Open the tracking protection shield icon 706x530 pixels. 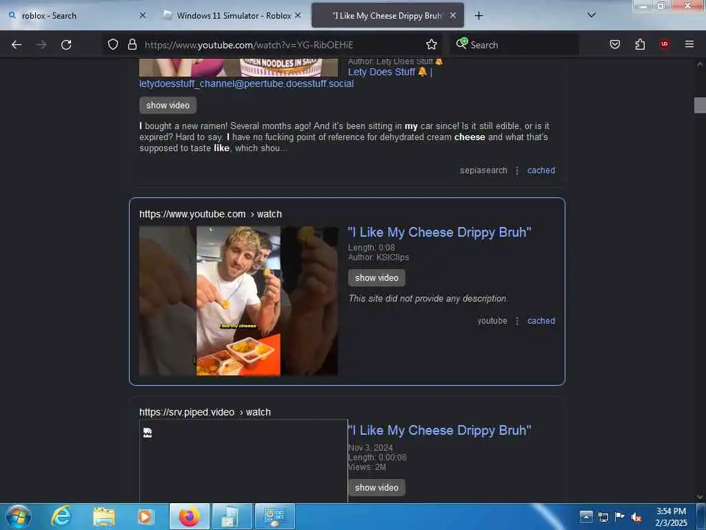click(113, 44)
